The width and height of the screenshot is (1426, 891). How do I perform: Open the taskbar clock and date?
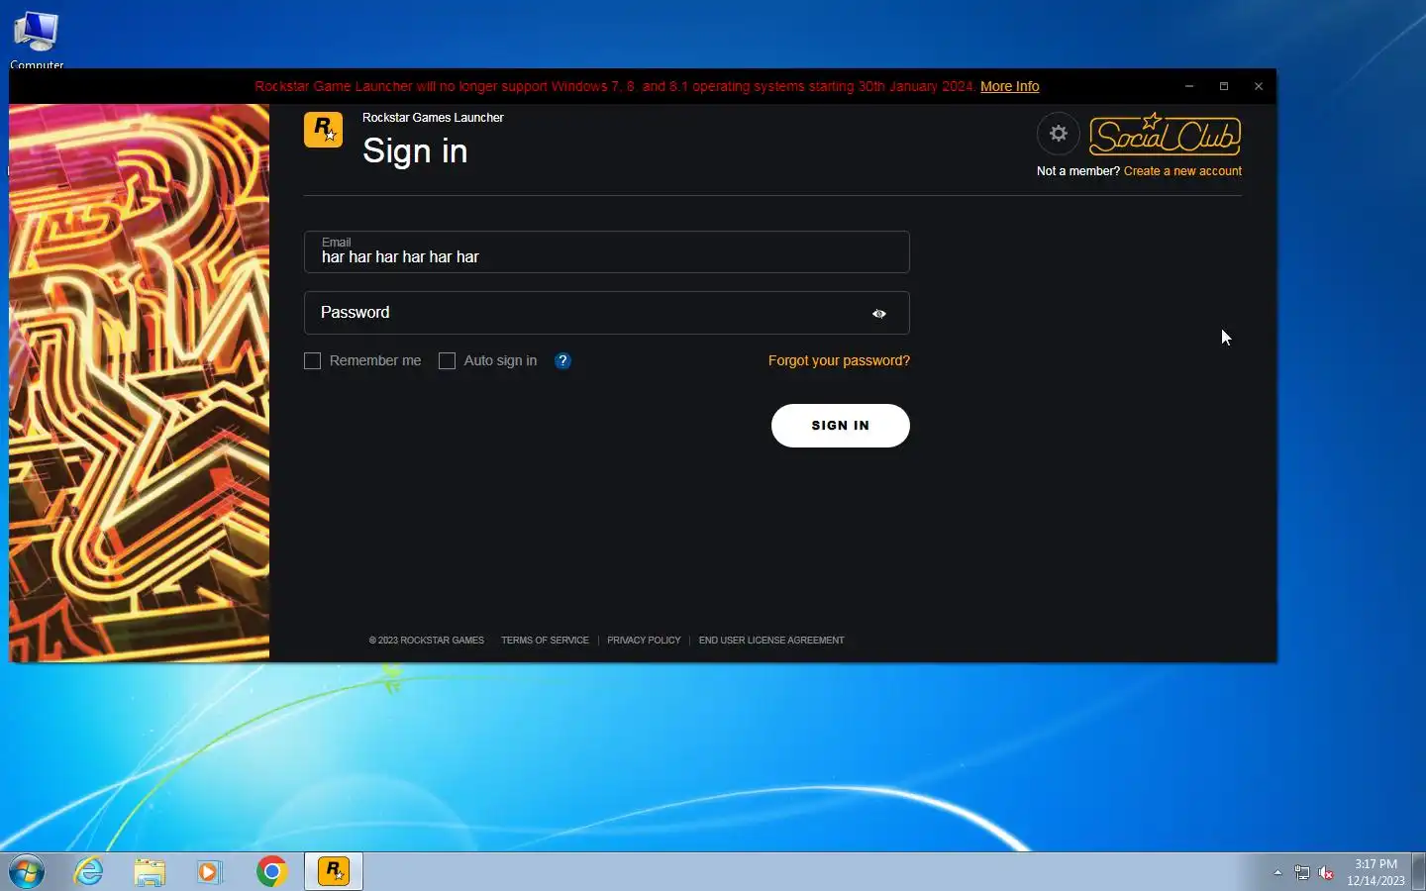click(1375, 872)
